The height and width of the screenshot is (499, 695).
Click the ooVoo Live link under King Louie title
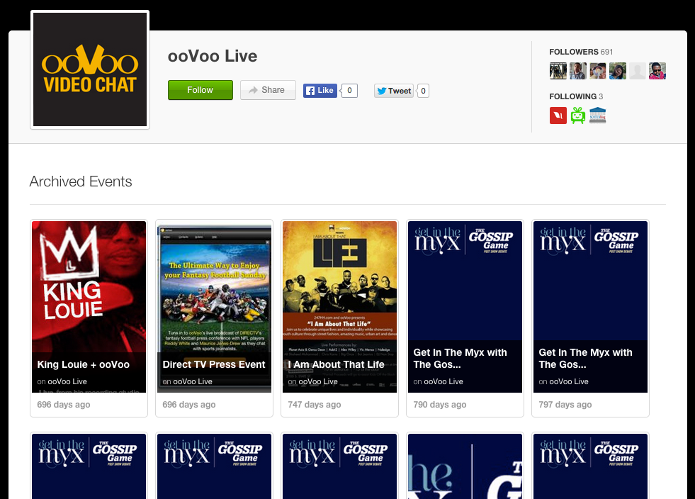[67, 381]
